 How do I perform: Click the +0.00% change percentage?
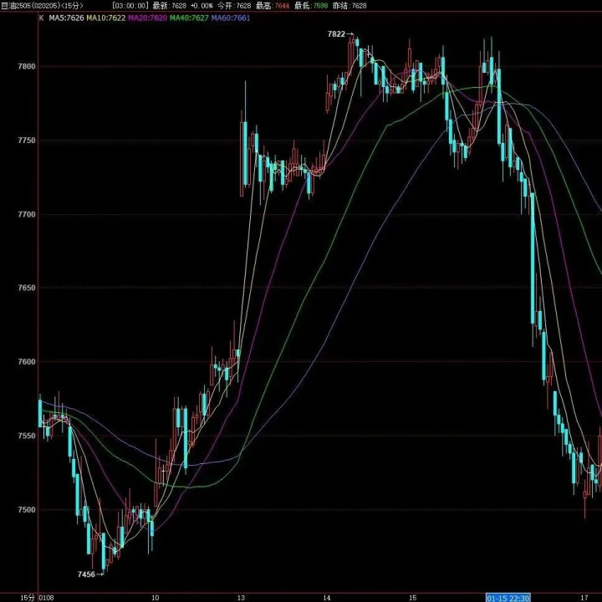point(202,6)
